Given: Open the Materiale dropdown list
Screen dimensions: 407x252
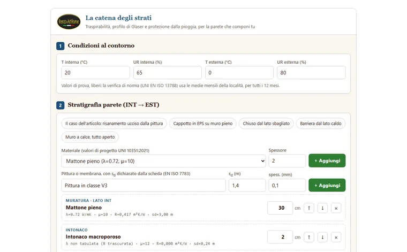Looking at the screenshot, I should click(163, 161).
